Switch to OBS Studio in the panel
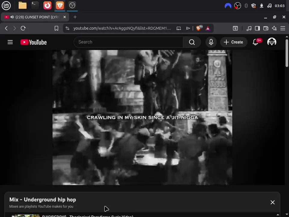Image resolution: width=289 pixels, height=217 pixels. (x=72, y=5)
